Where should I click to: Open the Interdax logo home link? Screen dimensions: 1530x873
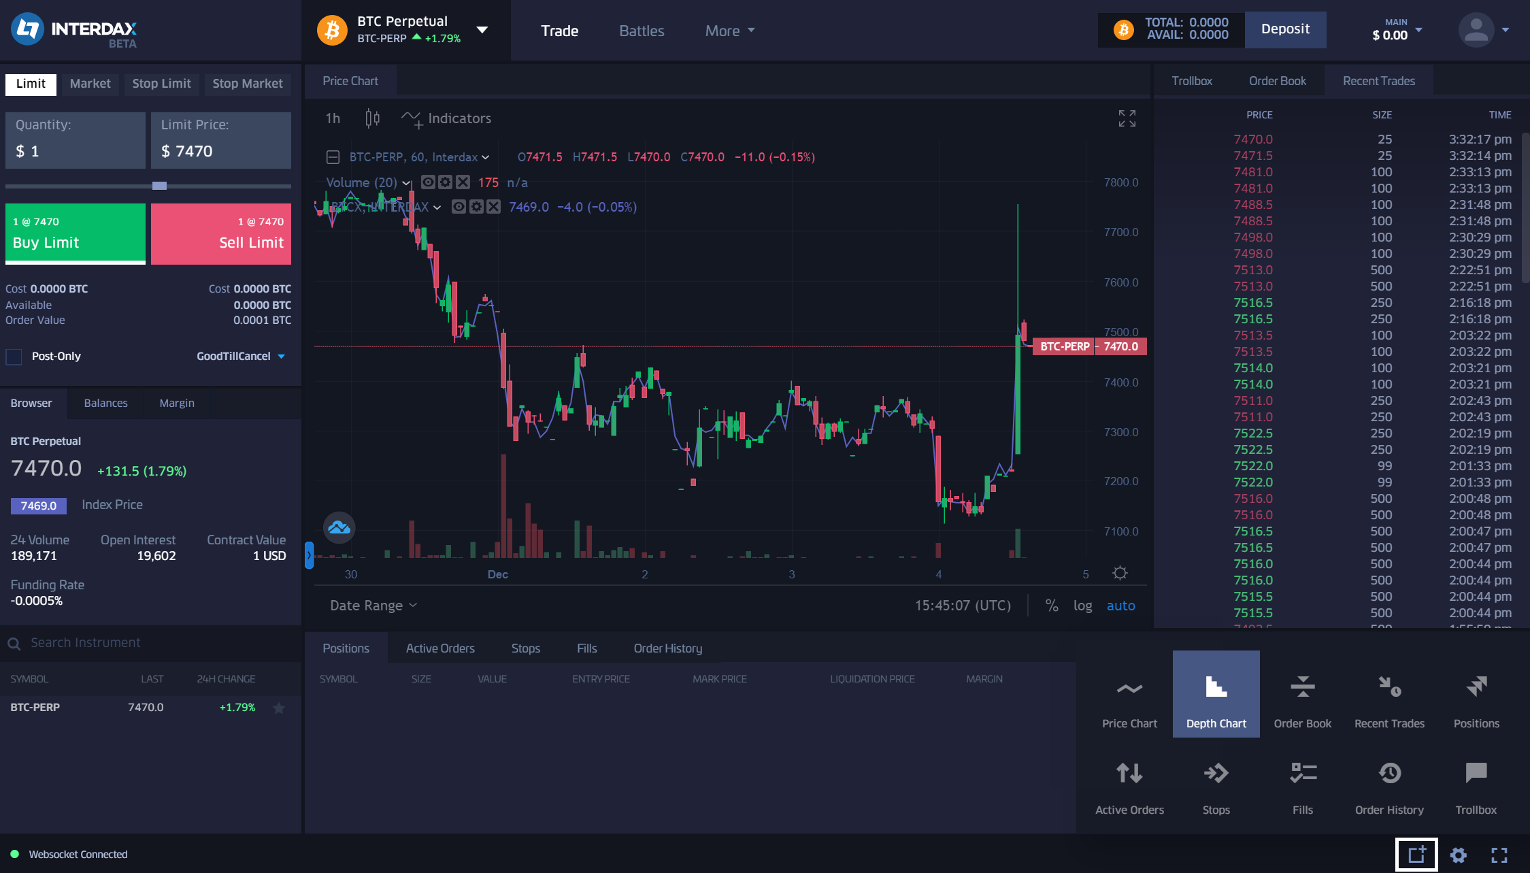click(x=74, y=31)
